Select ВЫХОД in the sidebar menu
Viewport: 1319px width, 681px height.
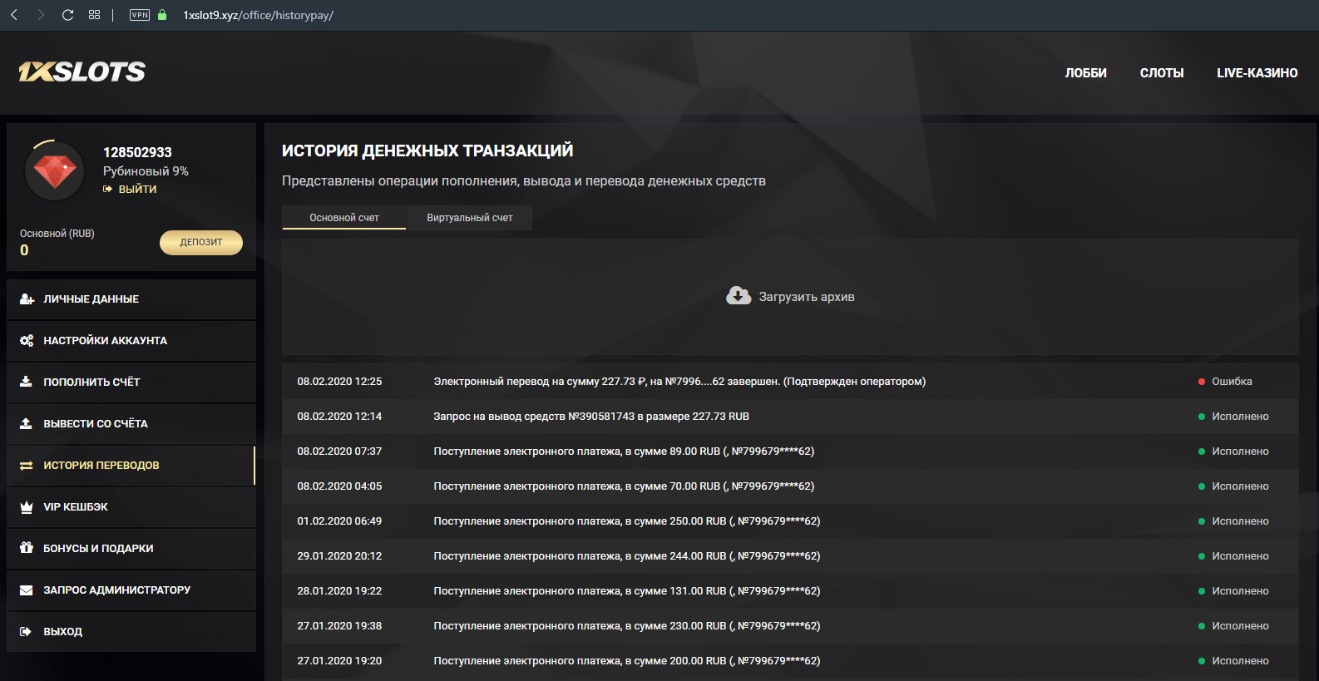131,632
